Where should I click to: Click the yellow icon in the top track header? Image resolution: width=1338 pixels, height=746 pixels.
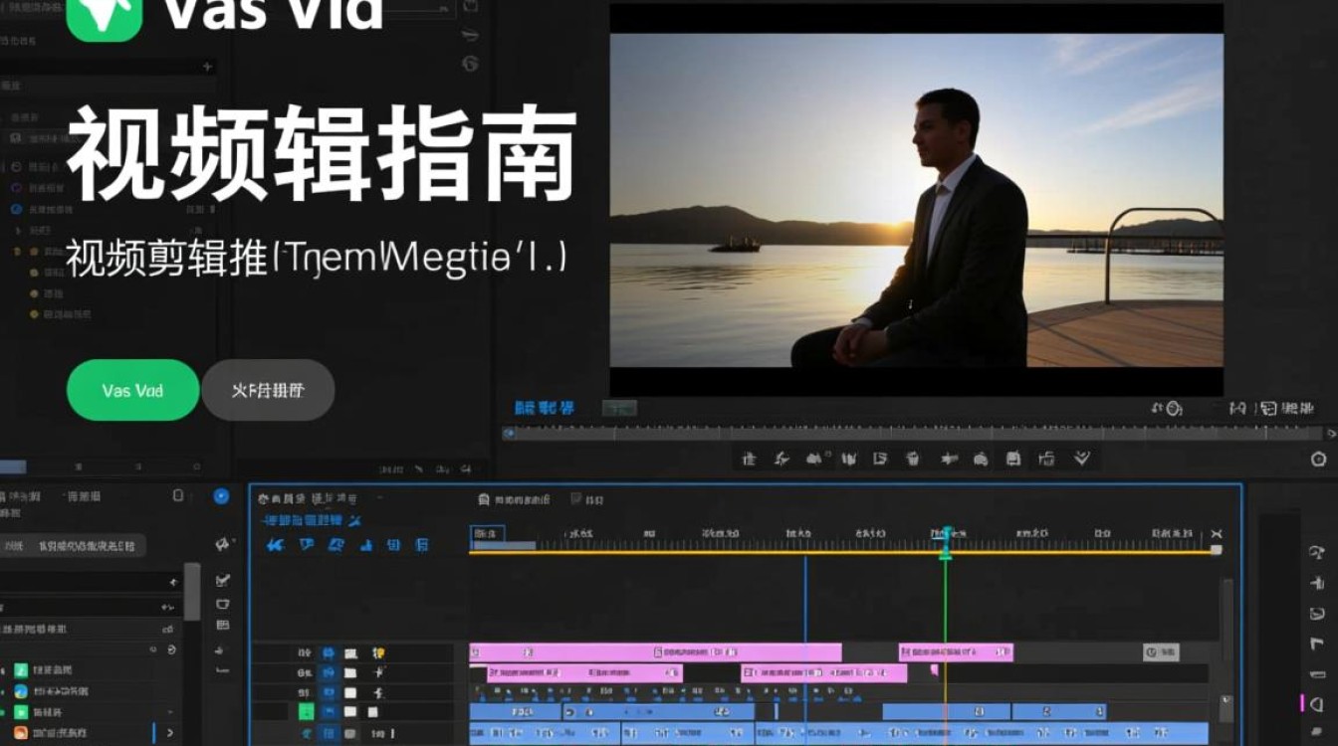(378, 653)
